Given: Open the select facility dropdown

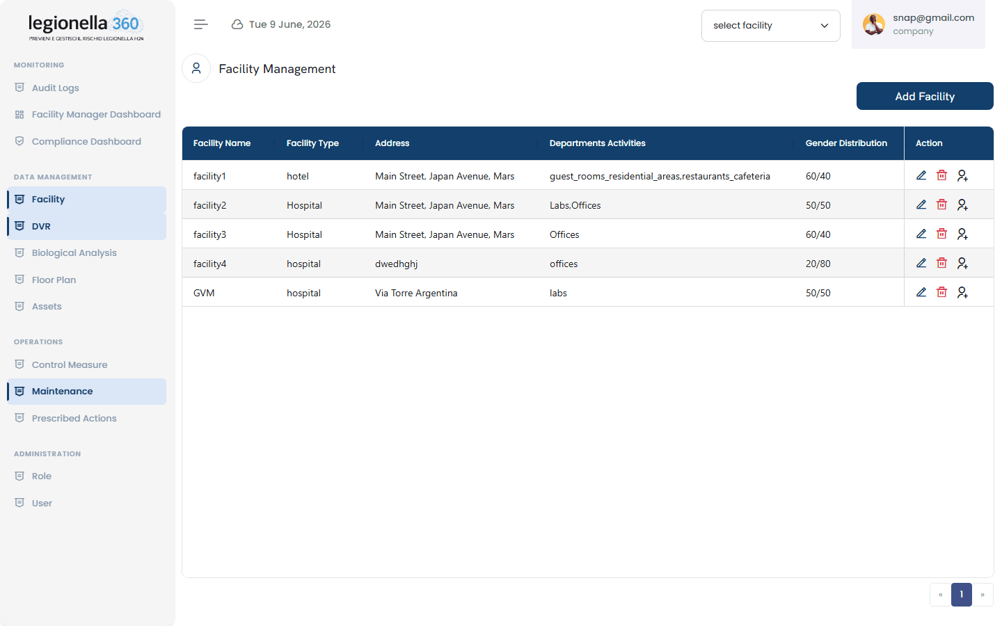Looking at the screenshot, I should (x=771, y=26).
